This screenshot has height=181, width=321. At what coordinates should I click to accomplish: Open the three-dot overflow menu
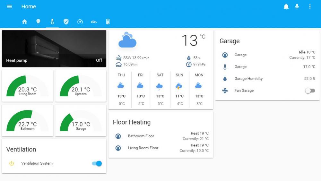[x=310, y=6]
